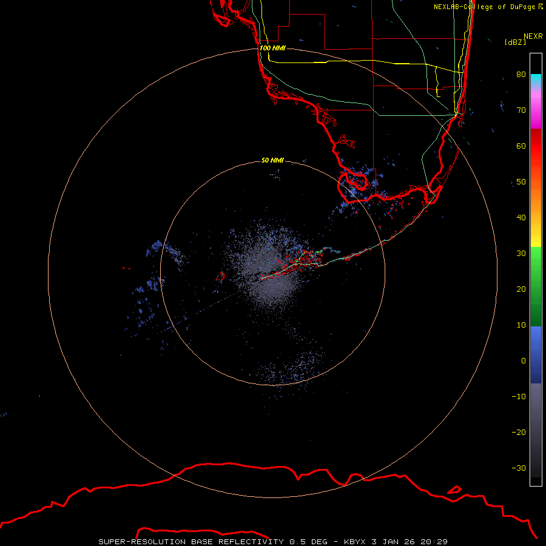The image size is (546, 546).
Task: Click the -30 dBZ scale value
Action: pyautogui.click(x=519, y=468)
